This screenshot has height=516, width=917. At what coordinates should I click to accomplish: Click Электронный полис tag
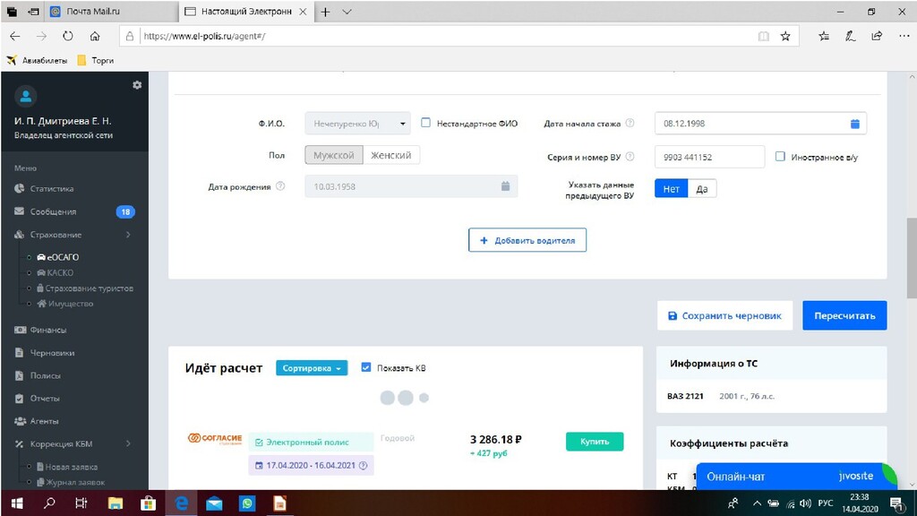(311, 443)
